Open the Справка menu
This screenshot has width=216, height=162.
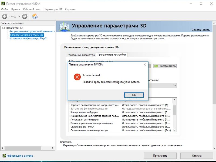70,9
